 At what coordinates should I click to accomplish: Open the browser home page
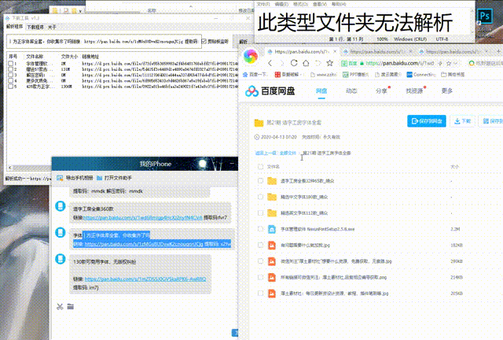(306, 63)
